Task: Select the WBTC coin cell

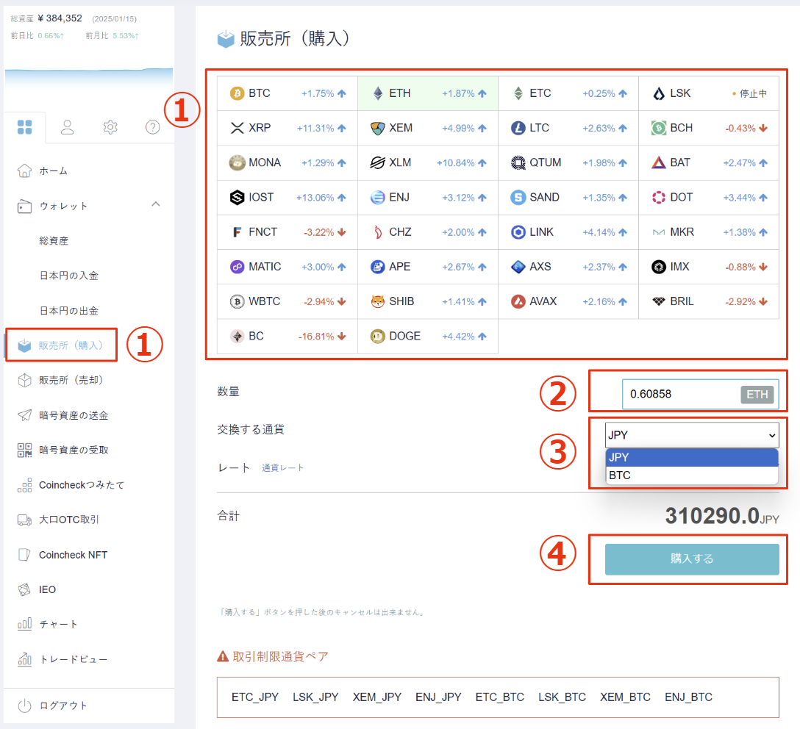Action: click(287, 301)
